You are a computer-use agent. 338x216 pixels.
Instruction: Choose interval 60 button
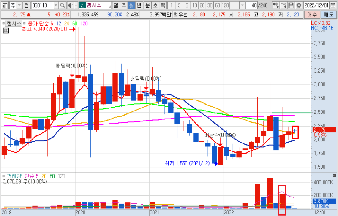point(218,5)
